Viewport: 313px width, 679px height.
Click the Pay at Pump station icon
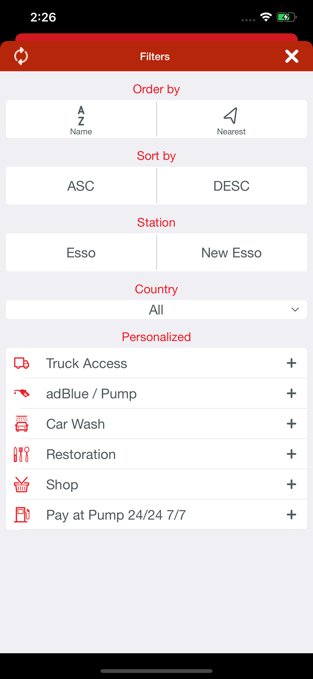pyautogui.click(x=21, y=515)
